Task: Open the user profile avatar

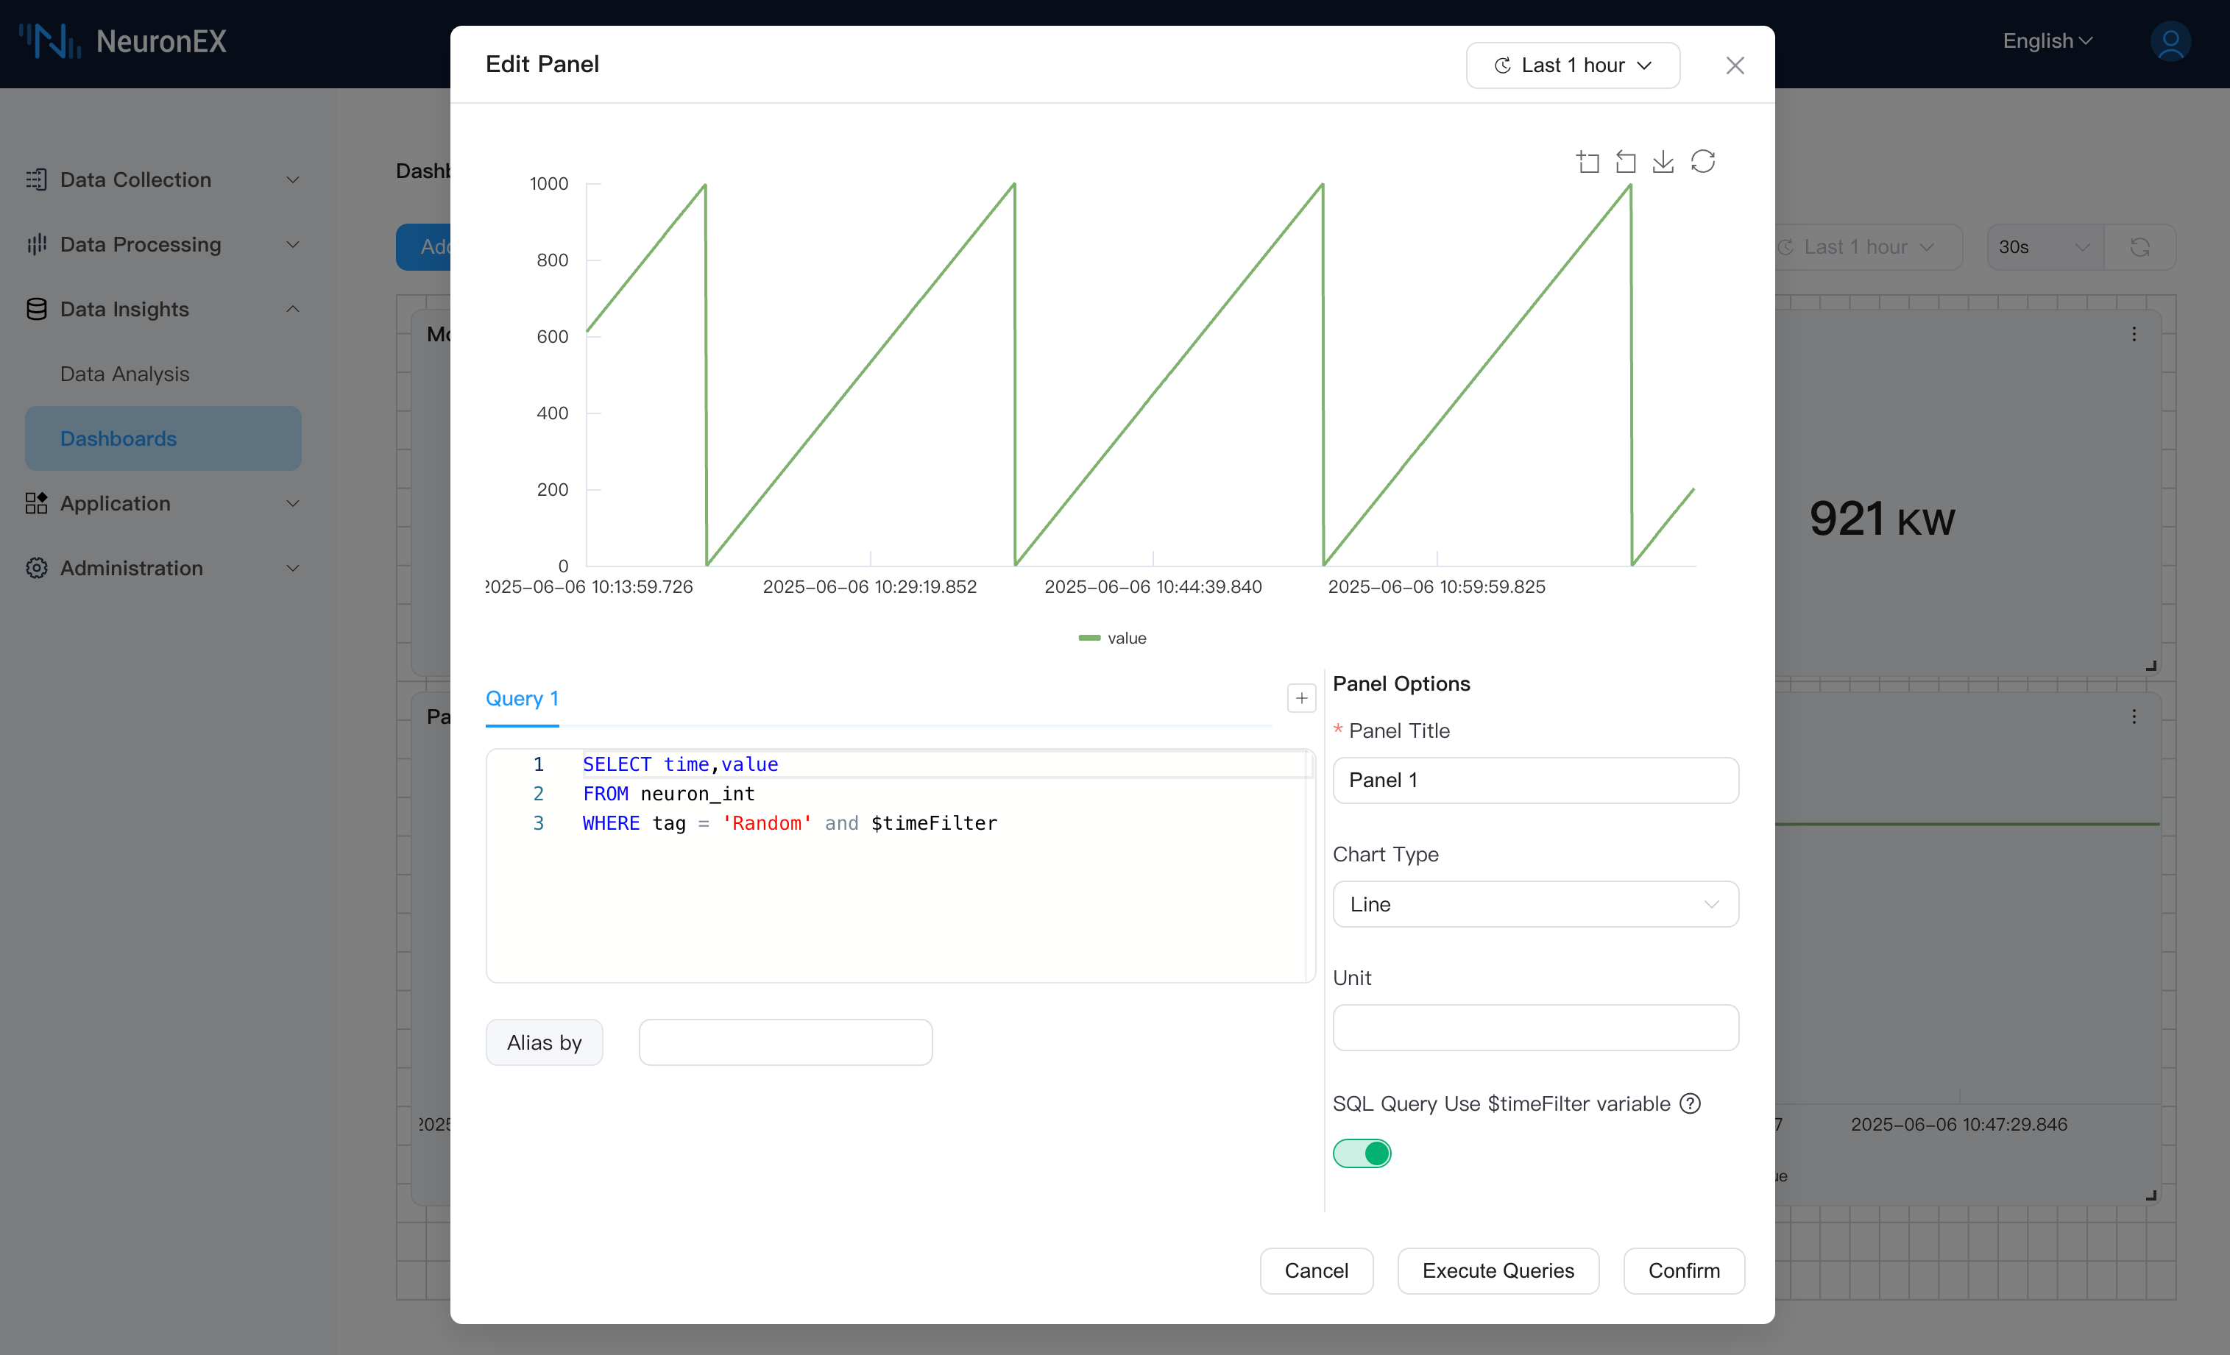Action: (2170, 42)
